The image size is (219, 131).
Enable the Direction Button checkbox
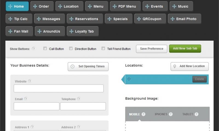click(x=71, y=48)
